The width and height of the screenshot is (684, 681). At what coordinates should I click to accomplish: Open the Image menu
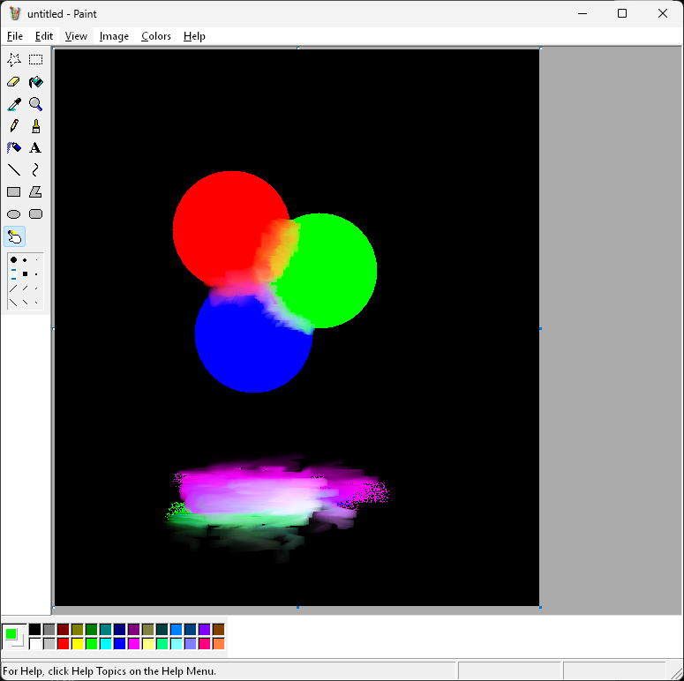pos(114,36)
